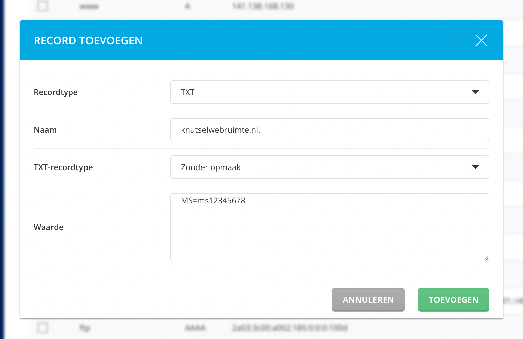Check the www record row checkbox

click(42, 6)
